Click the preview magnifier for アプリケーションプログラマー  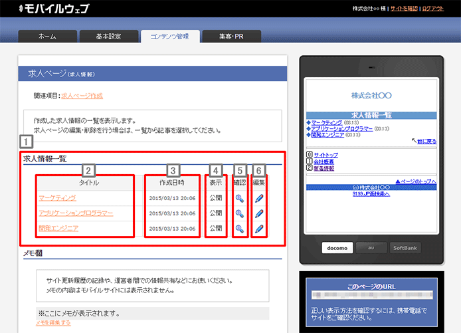239,213
